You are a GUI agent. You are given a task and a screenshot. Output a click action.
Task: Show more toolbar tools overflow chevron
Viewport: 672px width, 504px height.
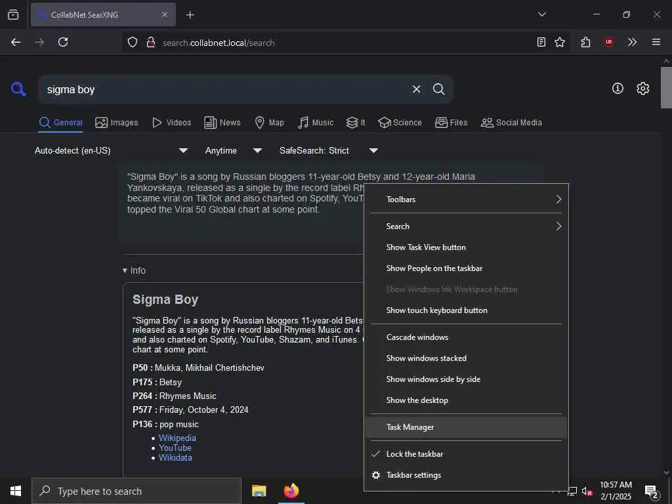click(x=632, y=42)
